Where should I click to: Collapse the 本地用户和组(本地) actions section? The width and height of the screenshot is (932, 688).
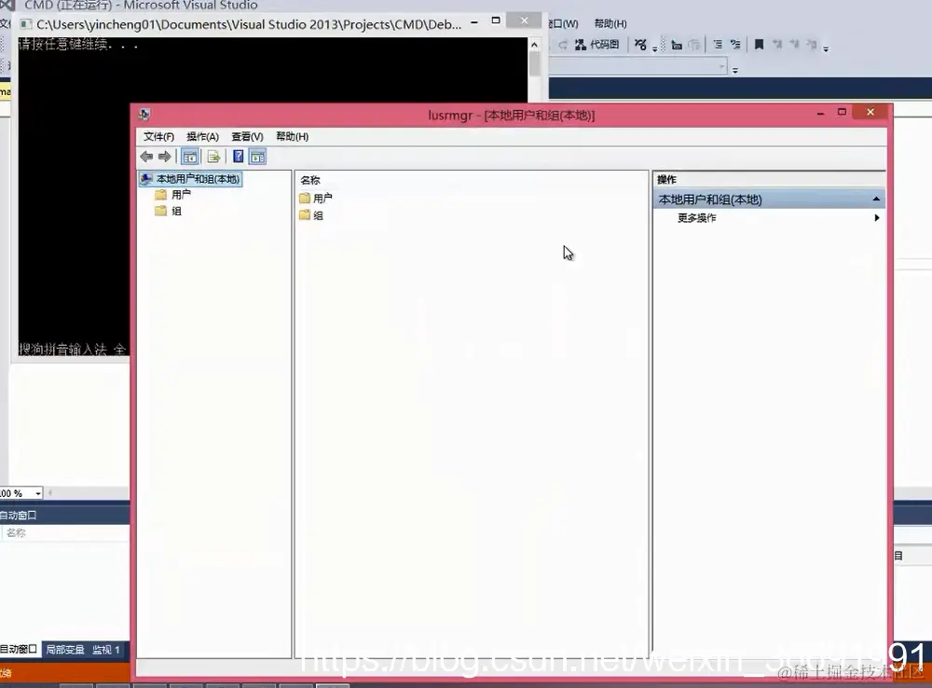875,200
